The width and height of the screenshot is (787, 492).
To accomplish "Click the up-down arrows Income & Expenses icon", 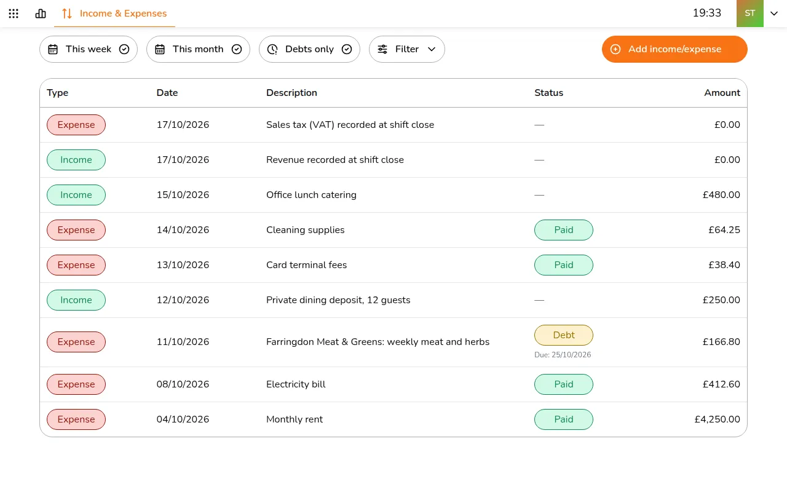I will click(x=67, y=14).
